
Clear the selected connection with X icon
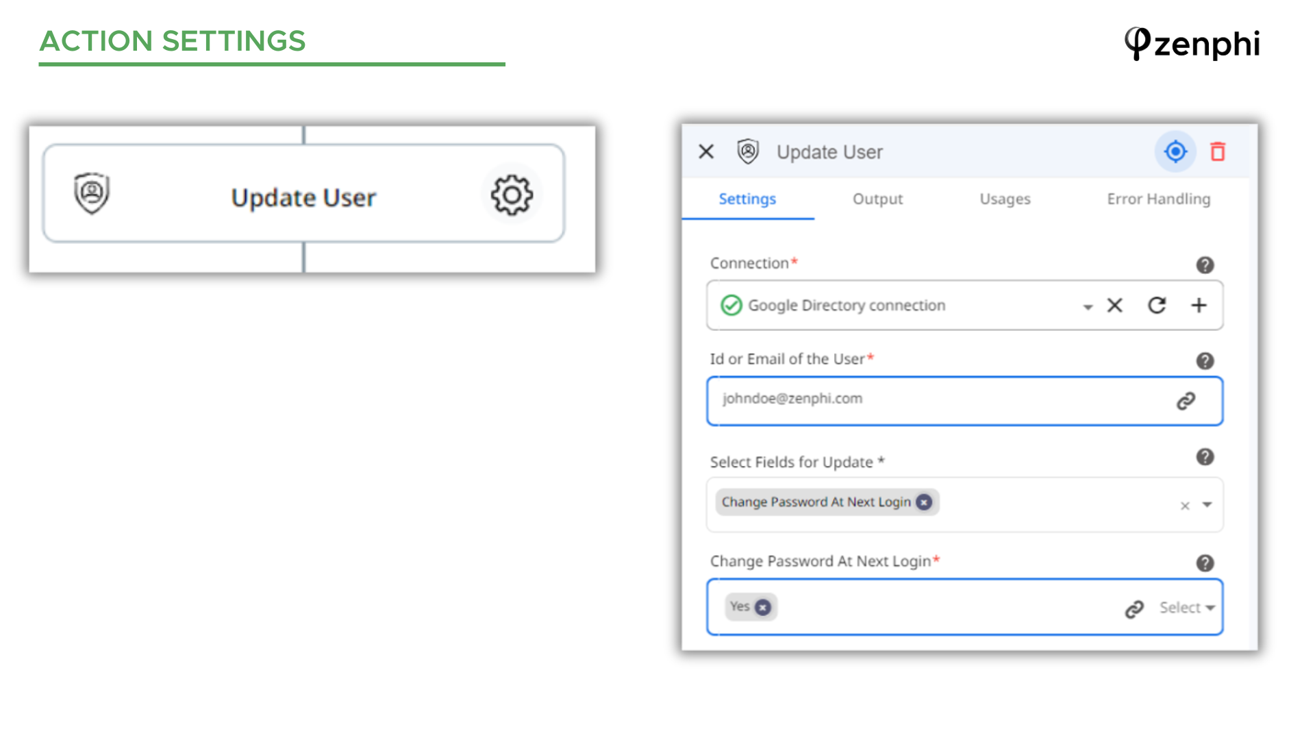(1115, 305)
